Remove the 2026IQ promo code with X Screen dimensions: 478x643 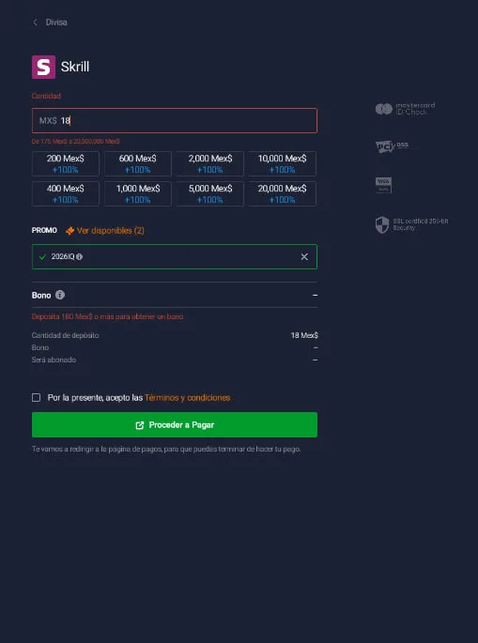tap(304, 256)
